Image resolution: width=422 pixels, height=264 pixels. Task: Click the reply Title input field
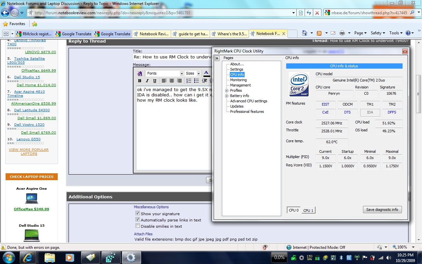[172, 57]
